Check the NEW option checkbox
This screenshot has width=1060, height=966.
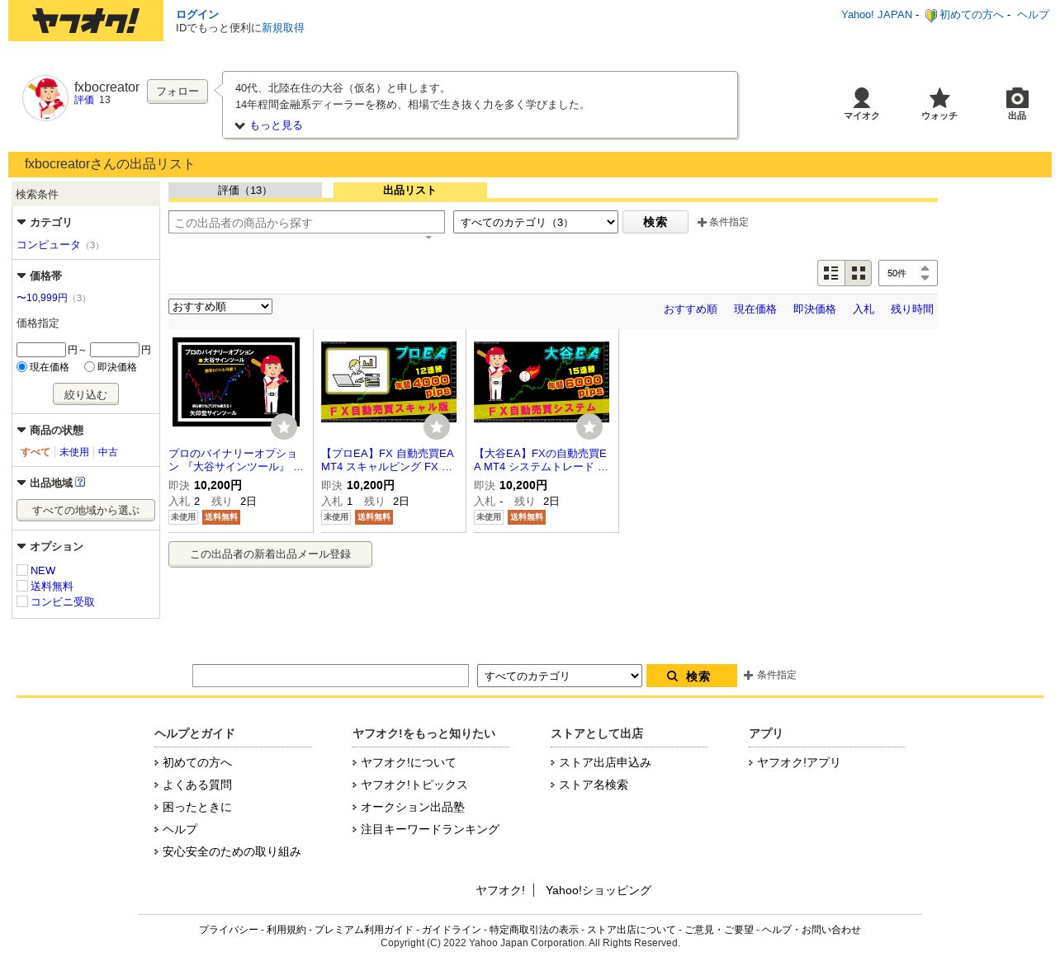click(x=22, y=570)
